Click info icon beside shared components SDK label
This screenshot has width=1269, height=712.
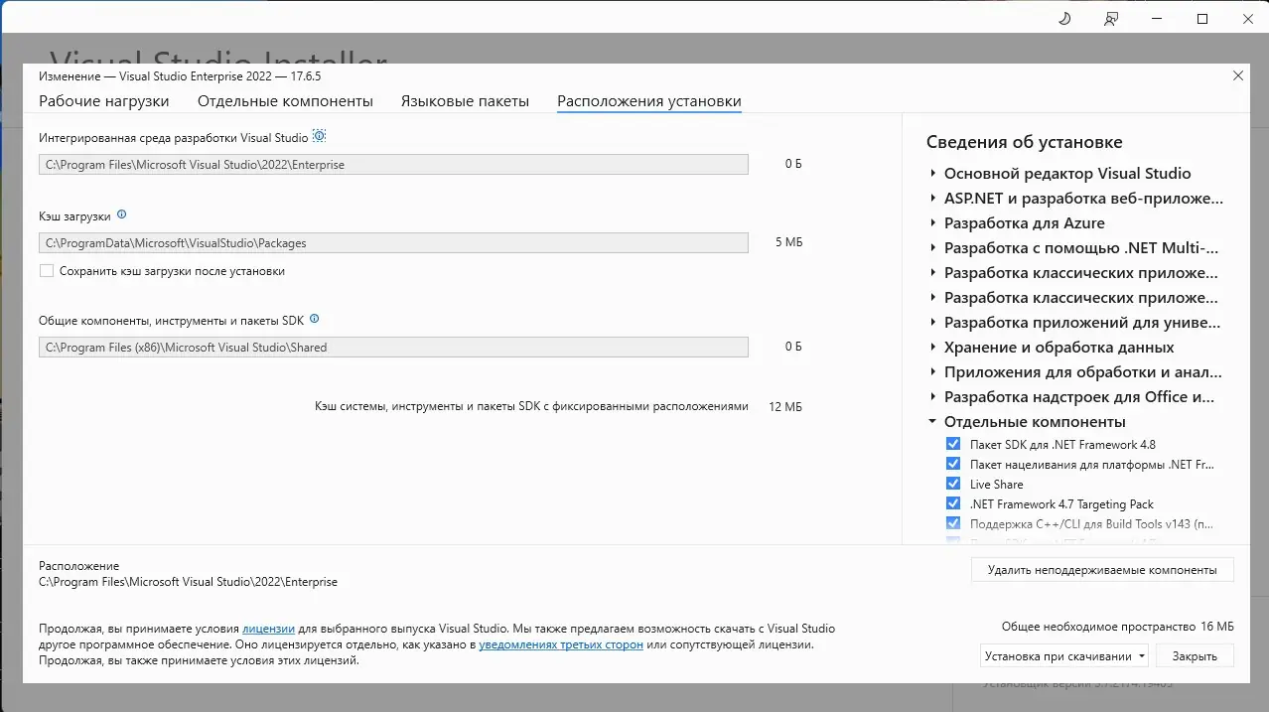315,320
